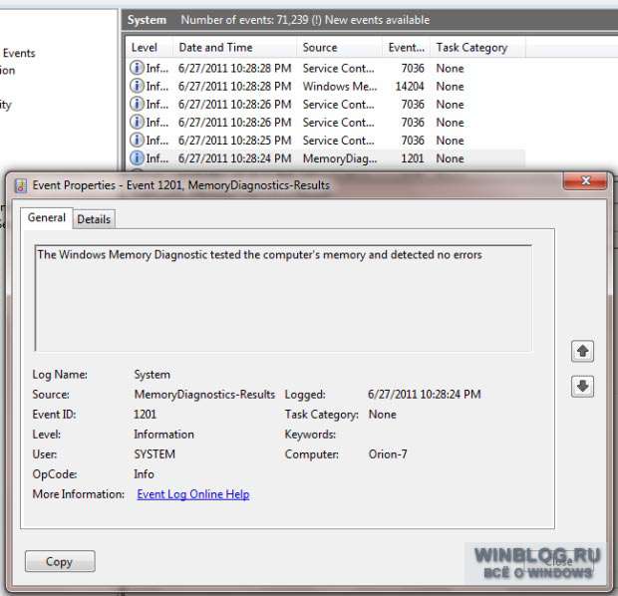This screenshot has width=618, height=596.
Task: Click info icon of the MemoryDiag... 1201 event
Action: point(137,158)
